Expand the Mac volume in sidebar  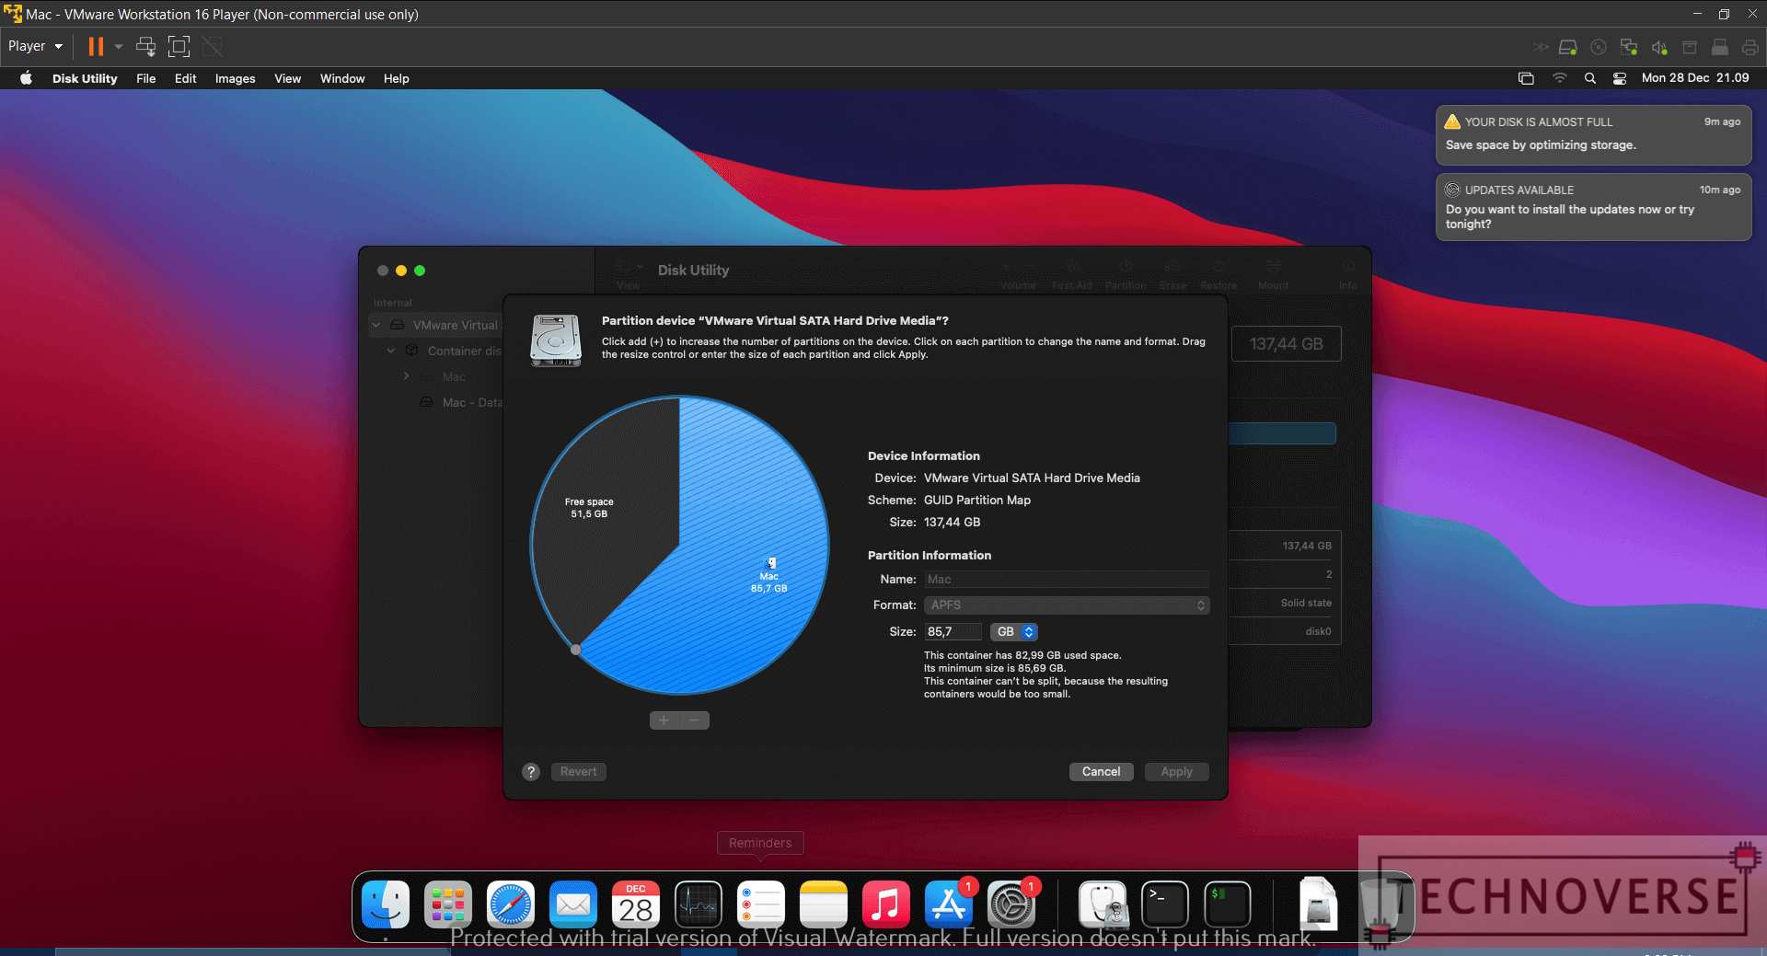pos(406,376)
